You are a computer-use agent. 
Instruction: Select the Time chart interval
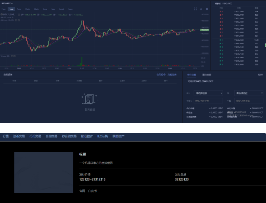point(4,9)
